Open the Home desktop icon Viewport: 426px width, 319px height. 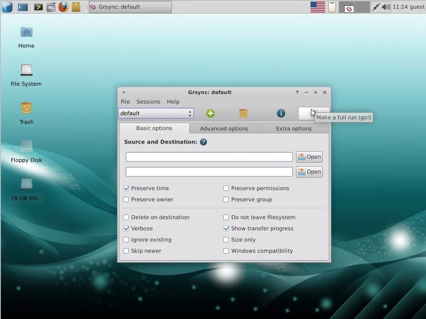(x=26, y=37)
